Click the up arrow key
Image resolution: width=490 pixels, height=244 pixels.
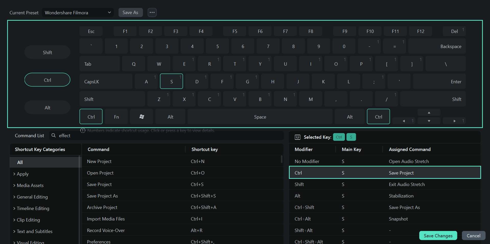[x=429, y=112]
